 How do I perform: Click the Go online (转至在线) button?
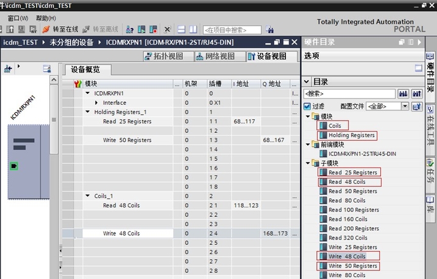(x=60, y=29)
